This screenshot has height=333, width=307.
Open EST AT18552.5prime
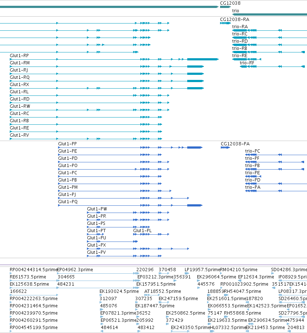(x=162, y=291)
